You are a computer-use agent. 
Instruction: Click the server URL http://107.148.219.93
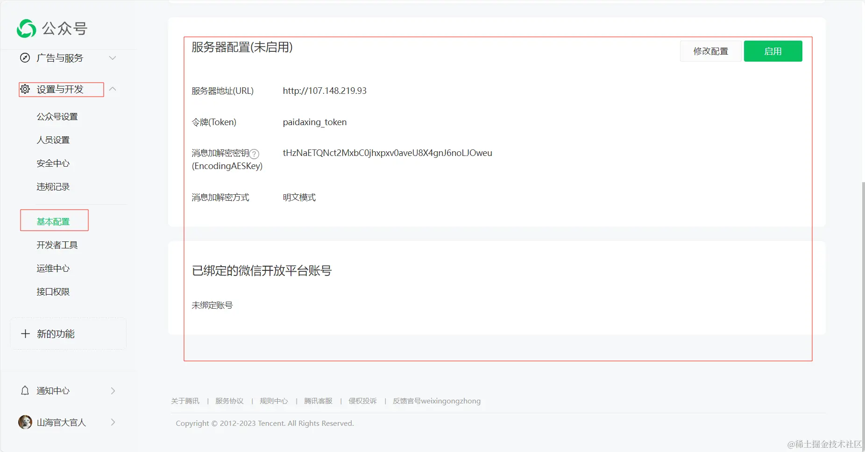pyautogui.click(x=325, y=91)
